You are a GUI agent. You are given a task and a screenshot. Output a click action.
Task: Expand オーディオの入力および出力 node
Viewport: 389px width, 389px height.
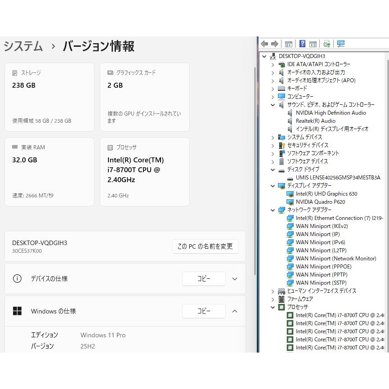[x=273, y=73]
